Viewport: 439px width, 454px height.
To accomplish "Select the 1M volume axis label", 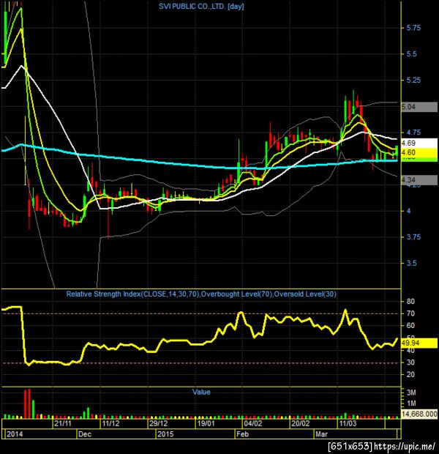I will click(x=411, y=403).
